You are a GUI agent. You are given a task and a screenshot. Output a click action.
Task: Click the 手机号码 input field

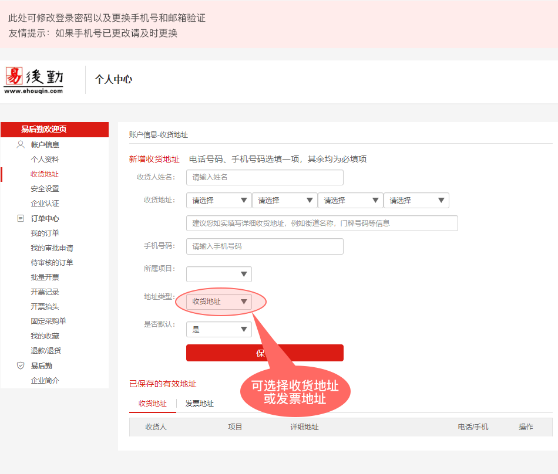tap(264, 246)
